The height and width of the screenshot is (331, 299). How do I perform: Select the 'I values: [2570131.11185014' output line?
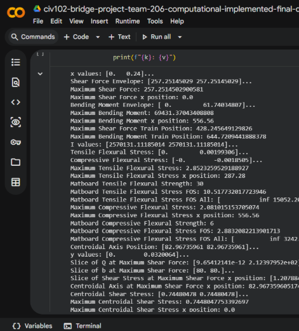[154, 144]
